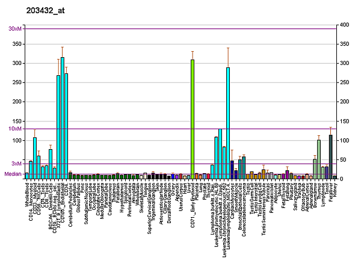Click the 10xM threshold label

coord(14,129)
